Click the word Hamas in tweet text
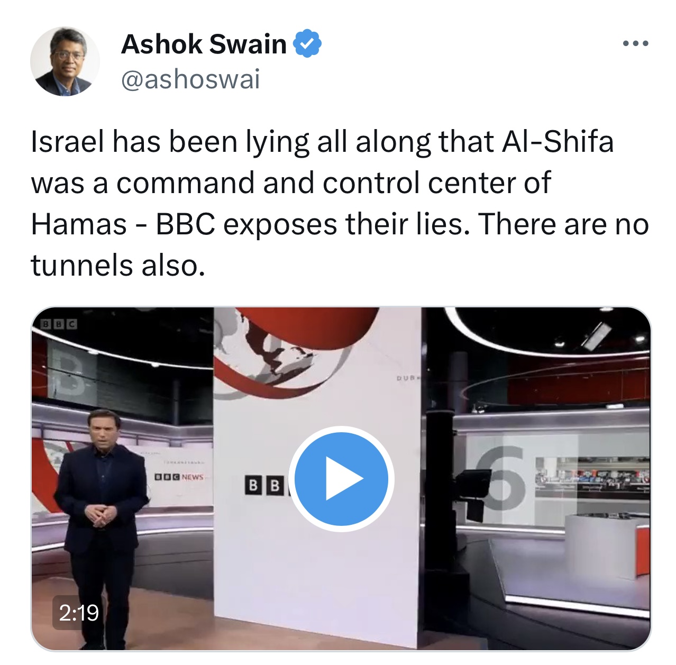This screenshot has width=676, height=665. pos(79,224)
